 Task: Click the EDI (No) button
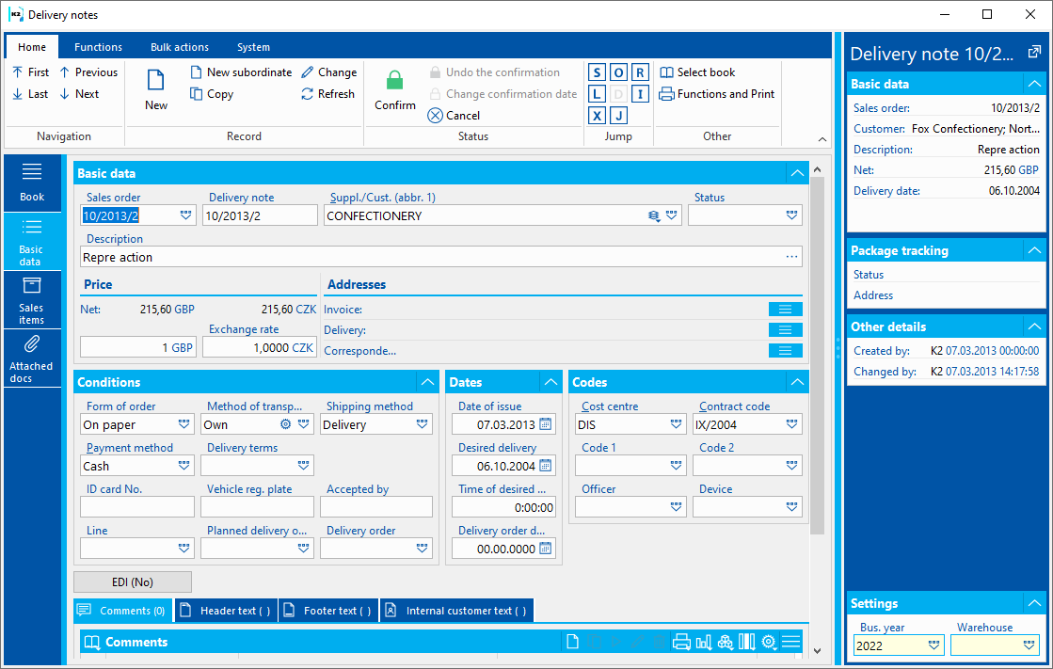pyautogui.click(x=133, y=581)
